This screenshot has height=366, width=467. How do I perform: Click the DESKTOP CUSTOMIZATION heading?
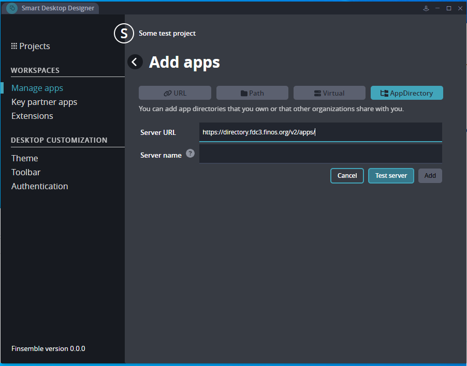[x=59, y=140]
